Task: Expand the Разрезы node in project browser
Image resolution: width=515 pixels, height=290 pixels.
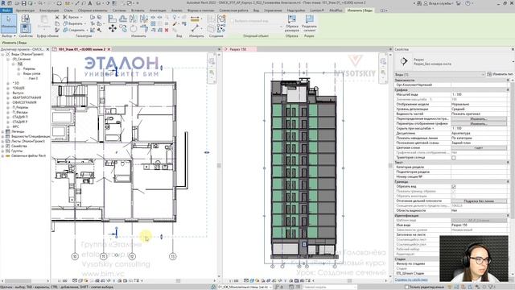Action: pyautogui.click(x=19, y=68)
